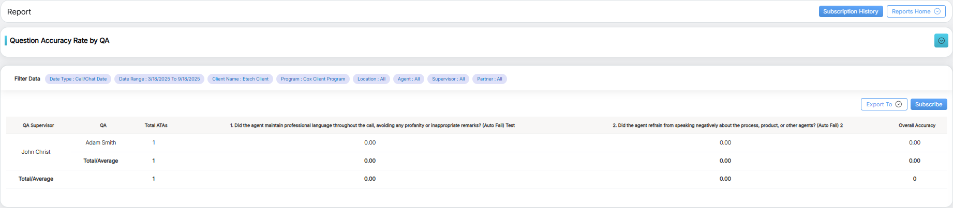
Task: Click the Partner All filter chip
Action: click(x=489, y=79)
